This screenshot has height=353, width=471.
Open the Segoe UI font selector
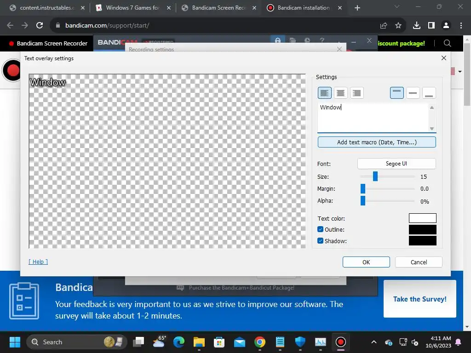coord(396,164)
